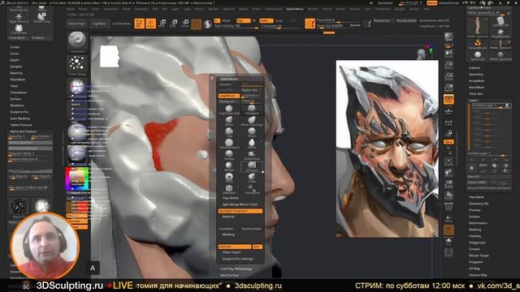Image resolution: width=520 pixels, height=292 pixels.
Task: Pick a hue in the color picker square
Action: [77, 179]
